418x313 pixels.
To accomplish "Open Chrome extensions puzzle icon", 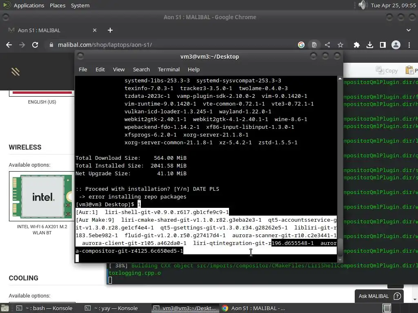I will pos(356,45).
